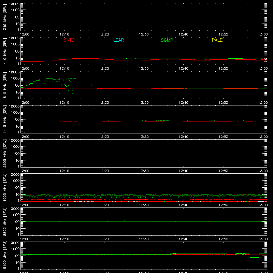The image size is (273, 273).
Task: Select the 410 MHz [SFU] axis title
Action: tap(4, 51)
